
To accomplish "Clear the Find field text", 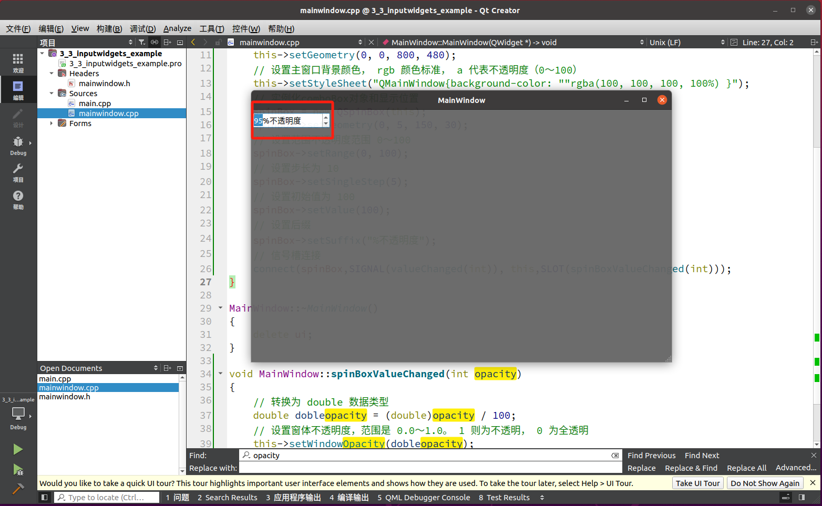I will [x=615, y=455].
